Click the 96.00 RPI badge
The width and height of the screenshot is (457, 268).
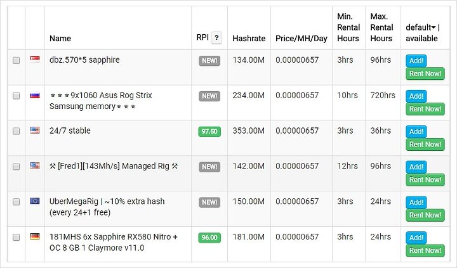[x=209, y=238]
